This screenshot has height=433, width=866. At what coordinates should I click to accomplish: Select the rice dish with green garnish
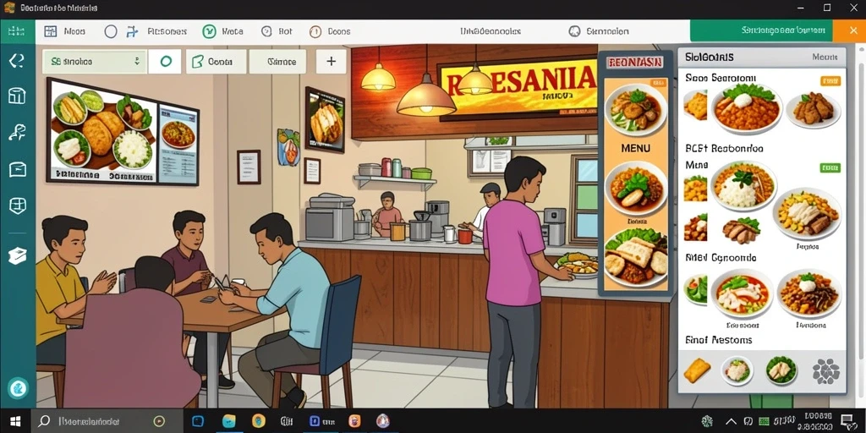743,187
